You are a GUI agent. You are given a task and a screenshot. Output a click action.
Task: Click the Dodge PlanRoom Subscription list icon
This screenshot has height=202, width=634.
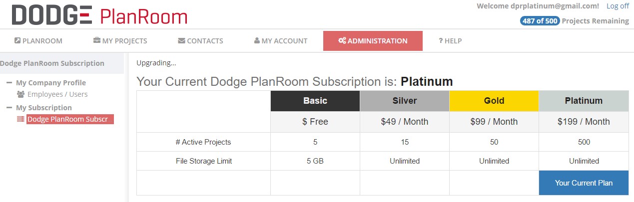point(21,119)
